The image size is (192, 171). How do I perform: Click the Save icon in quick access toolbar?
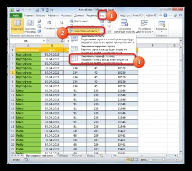tap(18, 10)
